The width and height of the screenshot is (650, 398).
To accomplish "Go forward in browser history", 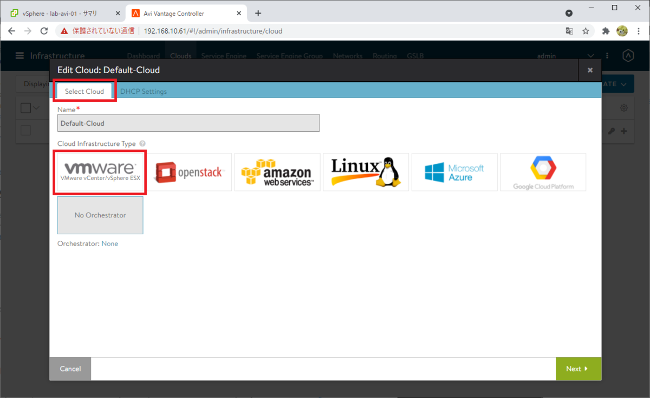I will [x=28, y=31].
